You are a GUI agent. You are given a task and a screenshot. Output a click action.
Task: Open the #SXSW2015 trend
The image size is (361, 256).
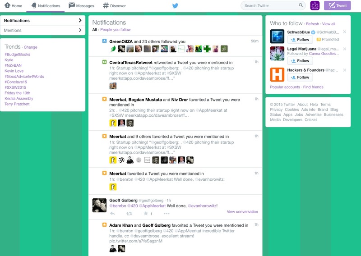[15, 87]
